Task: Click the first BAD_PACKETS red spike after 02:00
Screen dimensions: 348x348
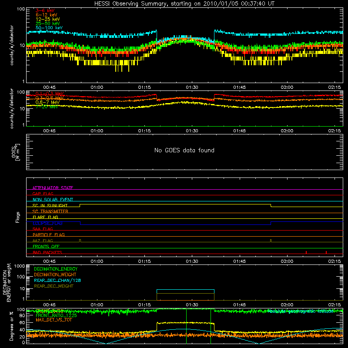Action: (x=306, y=252)
